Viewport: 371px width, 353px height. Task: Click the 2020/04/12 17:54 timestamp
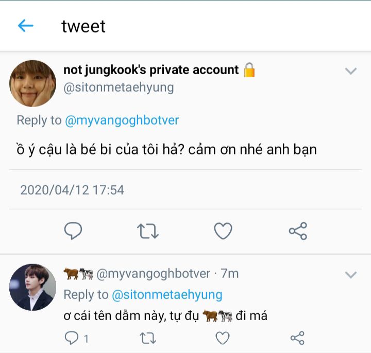(x=72, y=190)
